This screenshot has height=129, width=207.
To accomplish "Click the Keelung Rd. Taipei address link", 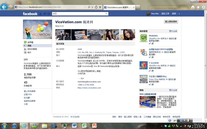I will [101, 52].
